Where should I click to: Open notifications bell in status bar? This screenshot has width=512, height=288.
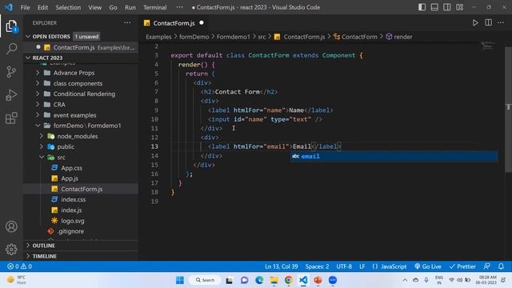pyautogui.click(x=501, y=266)
